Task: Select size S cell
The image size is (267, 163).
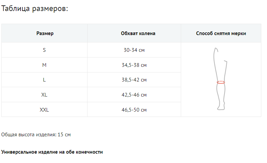Action: [x=44, y=50]
